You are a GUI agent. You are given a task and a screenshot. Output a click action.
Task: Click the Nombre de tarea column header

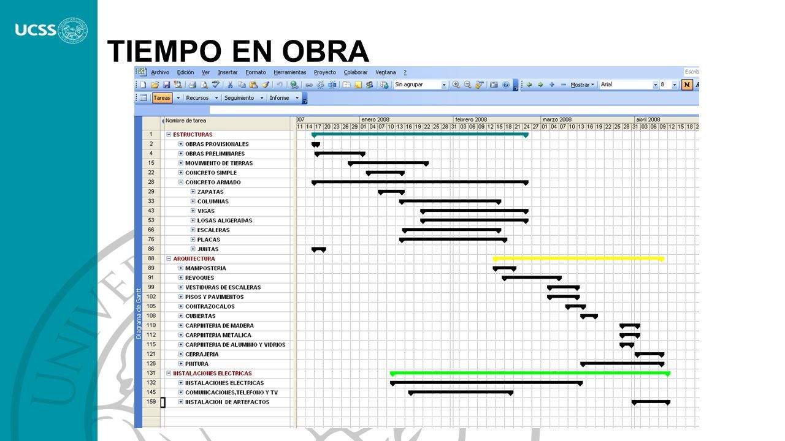click(x=228, y=121)
